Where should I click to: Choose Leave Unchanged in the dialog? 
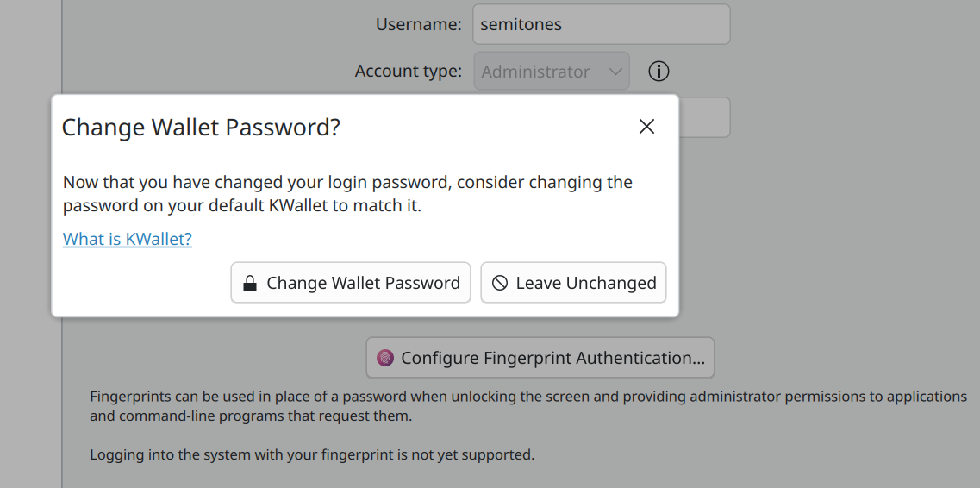[x=573, y=283]
